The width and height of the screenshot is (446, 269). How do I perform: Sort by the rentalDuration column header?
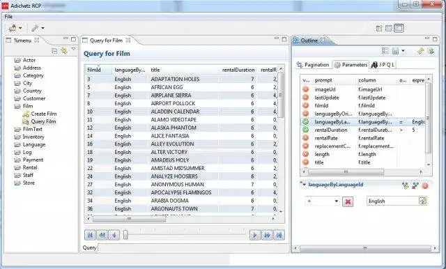[238, 70]
